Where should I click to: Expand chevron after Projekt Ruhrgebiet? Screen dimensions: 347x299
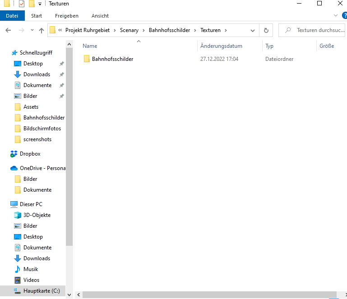[115, 31]
